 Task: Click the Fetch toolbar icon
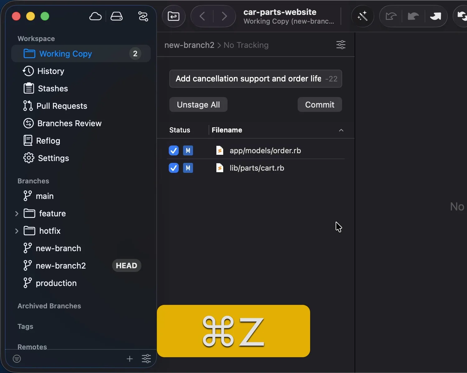pyautogui.click(x=391, y=16)
